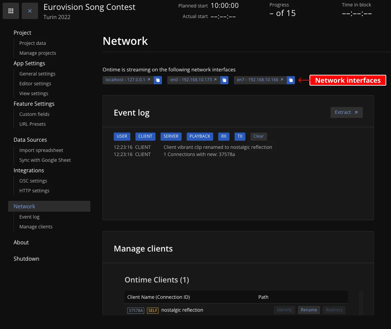
Task: Toggle the TX event log filter
Action: 240,136
